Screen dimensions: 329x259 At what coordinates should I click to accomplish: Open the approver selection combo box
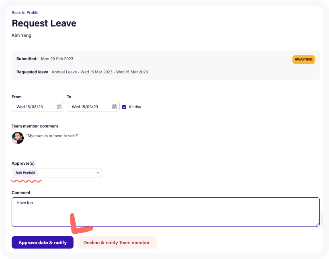pyautogui.click(x=56, y=173)
